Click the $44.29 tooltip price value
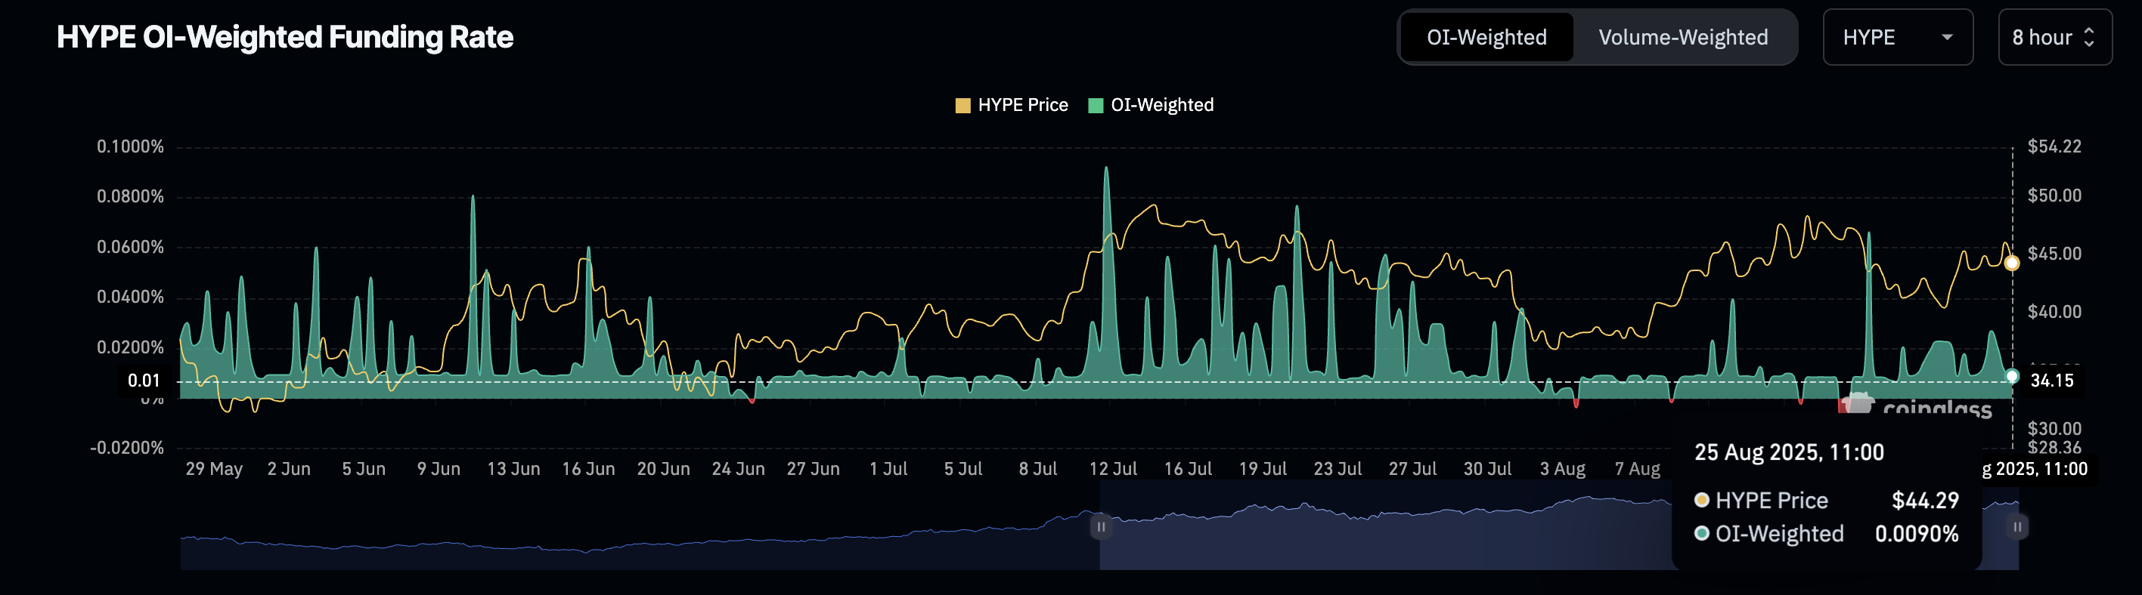This screenshot has height=595, width=2142. [x=1925, y=501]
